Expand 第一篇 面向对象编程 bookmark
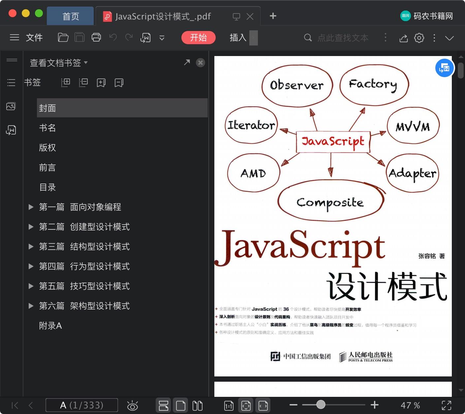Image resolution: width=465 pixels, height=414 pixels. [x=31, y=207]
